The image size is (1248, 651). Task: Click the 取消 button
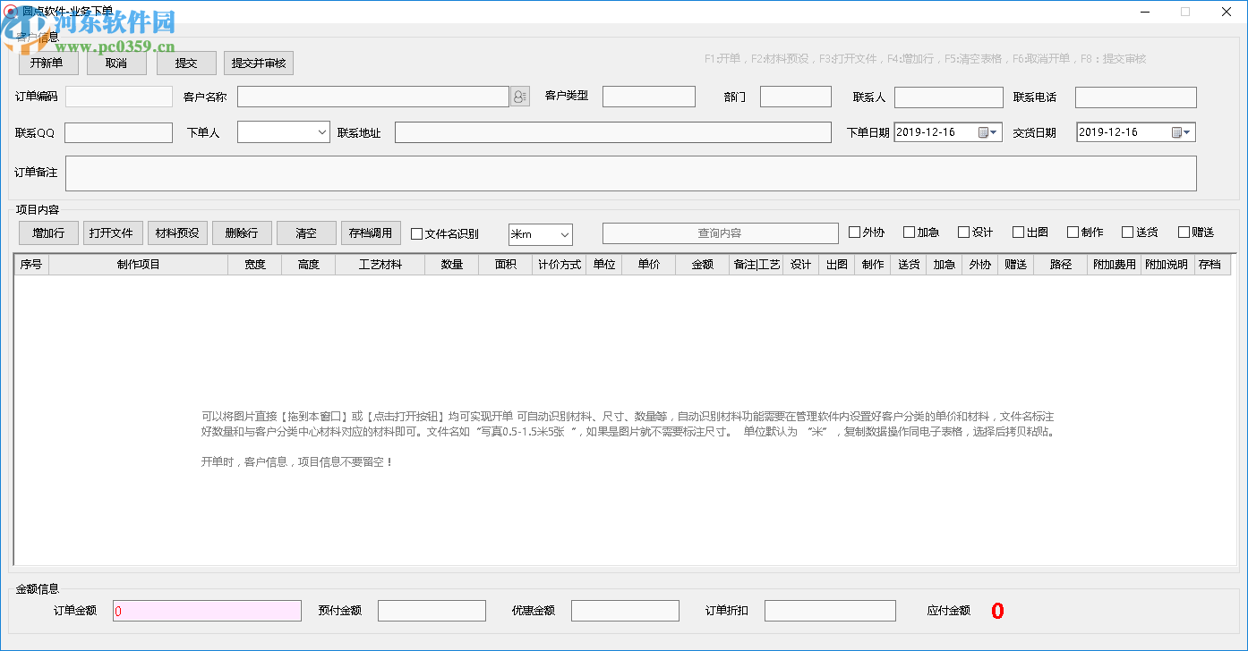(x=116, y=63)
